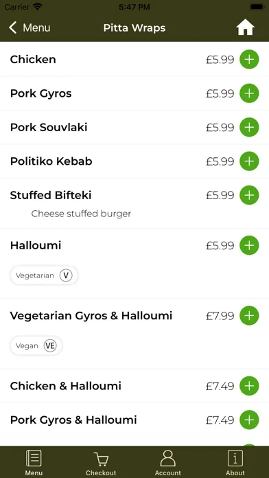This screenshot has width=269, height=478.
Task: Add Stuffed Bifteki with plus icon
Action: (x=249, y=195)
